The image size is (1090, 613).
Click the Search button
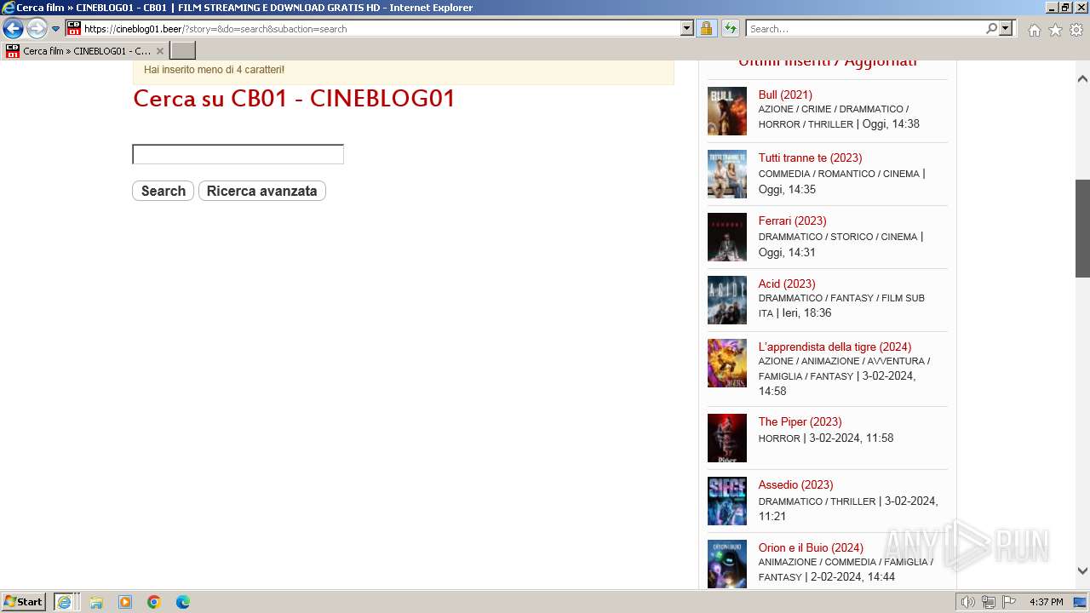pos(163,191)
